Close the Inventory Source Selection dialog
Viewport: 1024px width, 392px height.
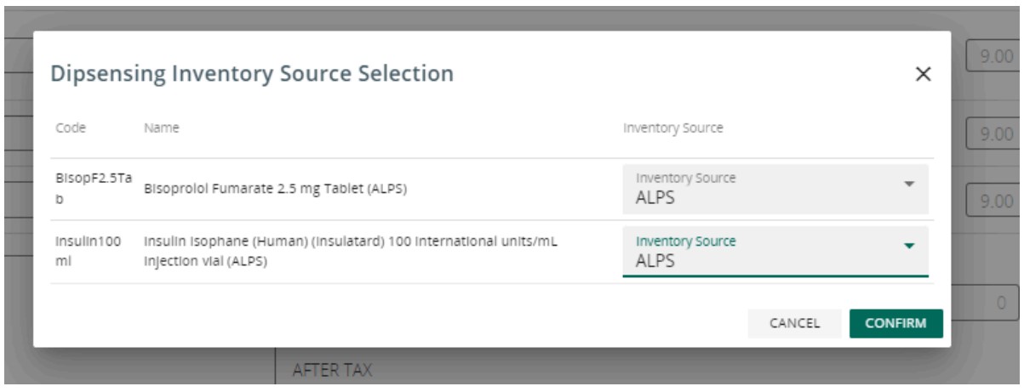point(921,74)
